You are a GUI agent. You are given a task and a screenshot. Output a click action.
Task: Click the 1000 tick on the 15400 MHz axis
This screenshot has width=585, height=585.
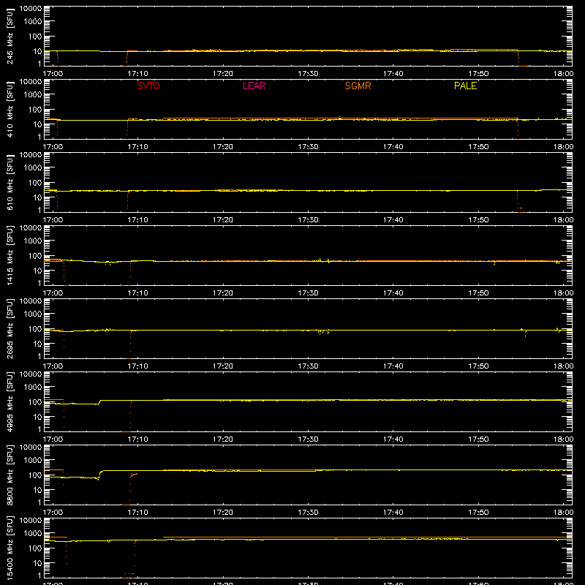click(33, 534)
